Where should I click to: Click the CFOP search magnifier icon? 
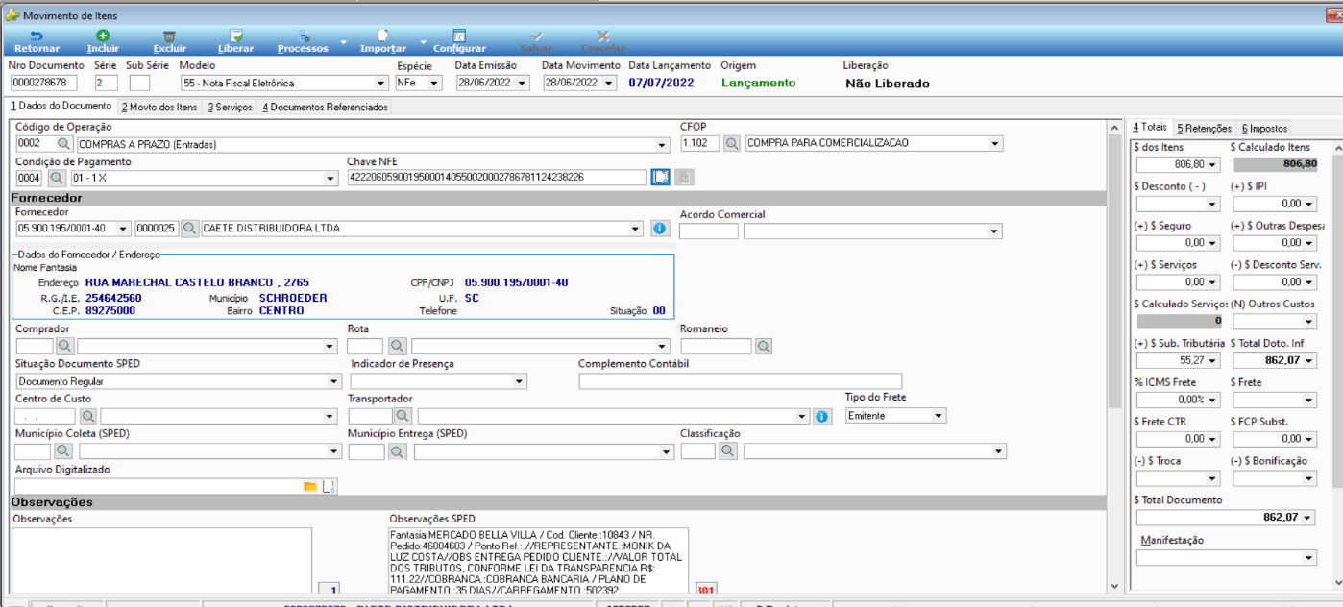tap(732, 144)
